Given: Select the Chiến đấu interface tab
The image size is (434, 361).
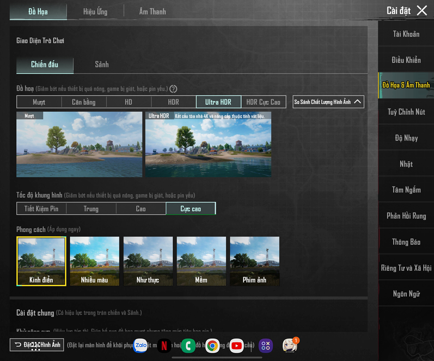Looking at the screenshot, I should pyautogui.click(x=45, y=65).
